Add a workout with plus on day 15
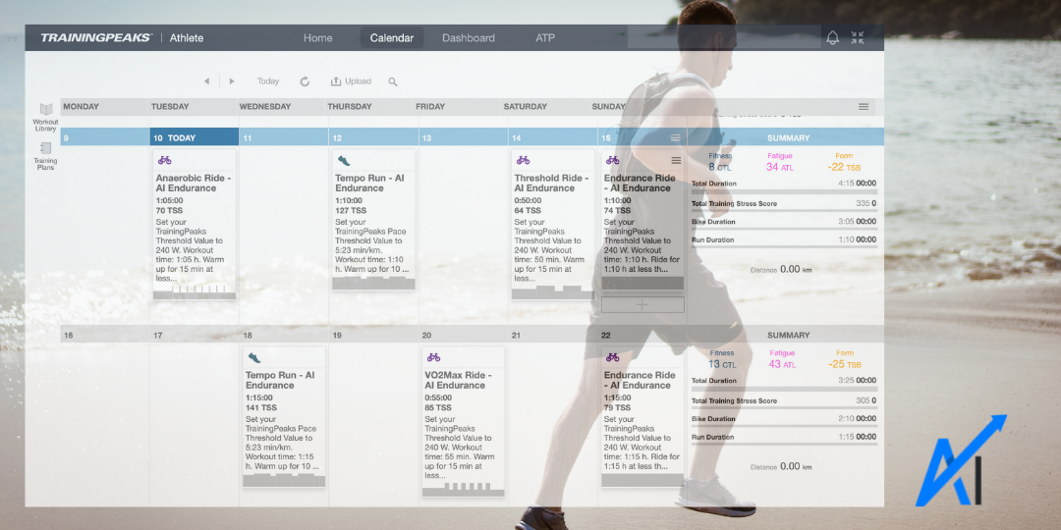Viewport: 1061px width, 530px height. pyautogui.click(x=642, y=305)
